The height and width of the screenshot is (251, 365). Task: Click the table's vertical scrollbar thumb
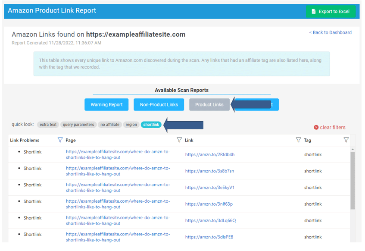pos(353,181)
